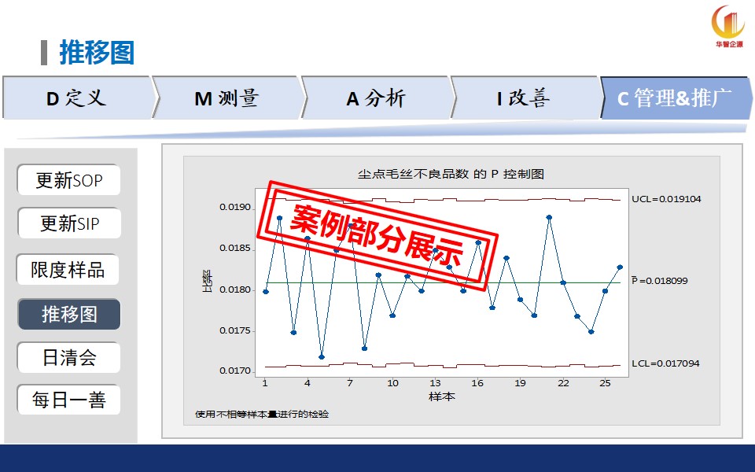Image resolution: width=755 pixels, height=472 pixels.
Task: Select the LCL=0.017094 label
Action: [665, 363]
